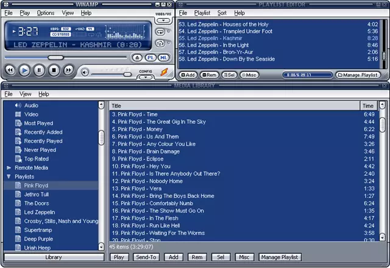Screen dimensions: 390x268
Task: Collapse the Playlists tree node
Action: click(9, 176)
